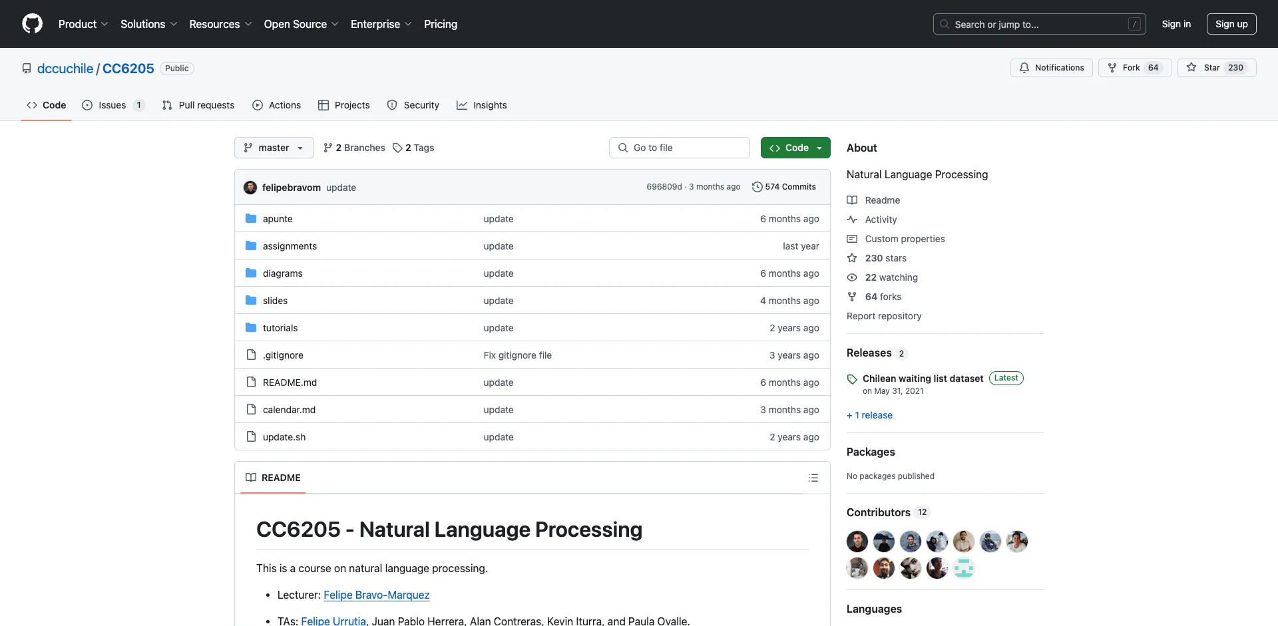Open the Packages heading link

coord(871,452)
